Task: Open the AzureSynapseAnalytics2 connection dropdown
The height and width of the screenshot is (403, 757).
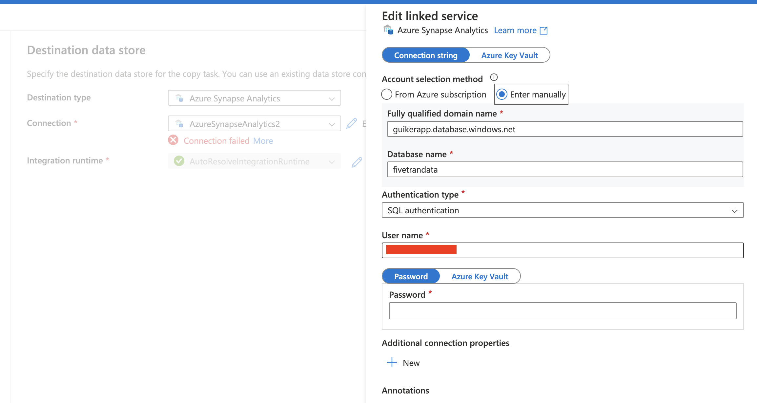Action: tap(254, 123)
